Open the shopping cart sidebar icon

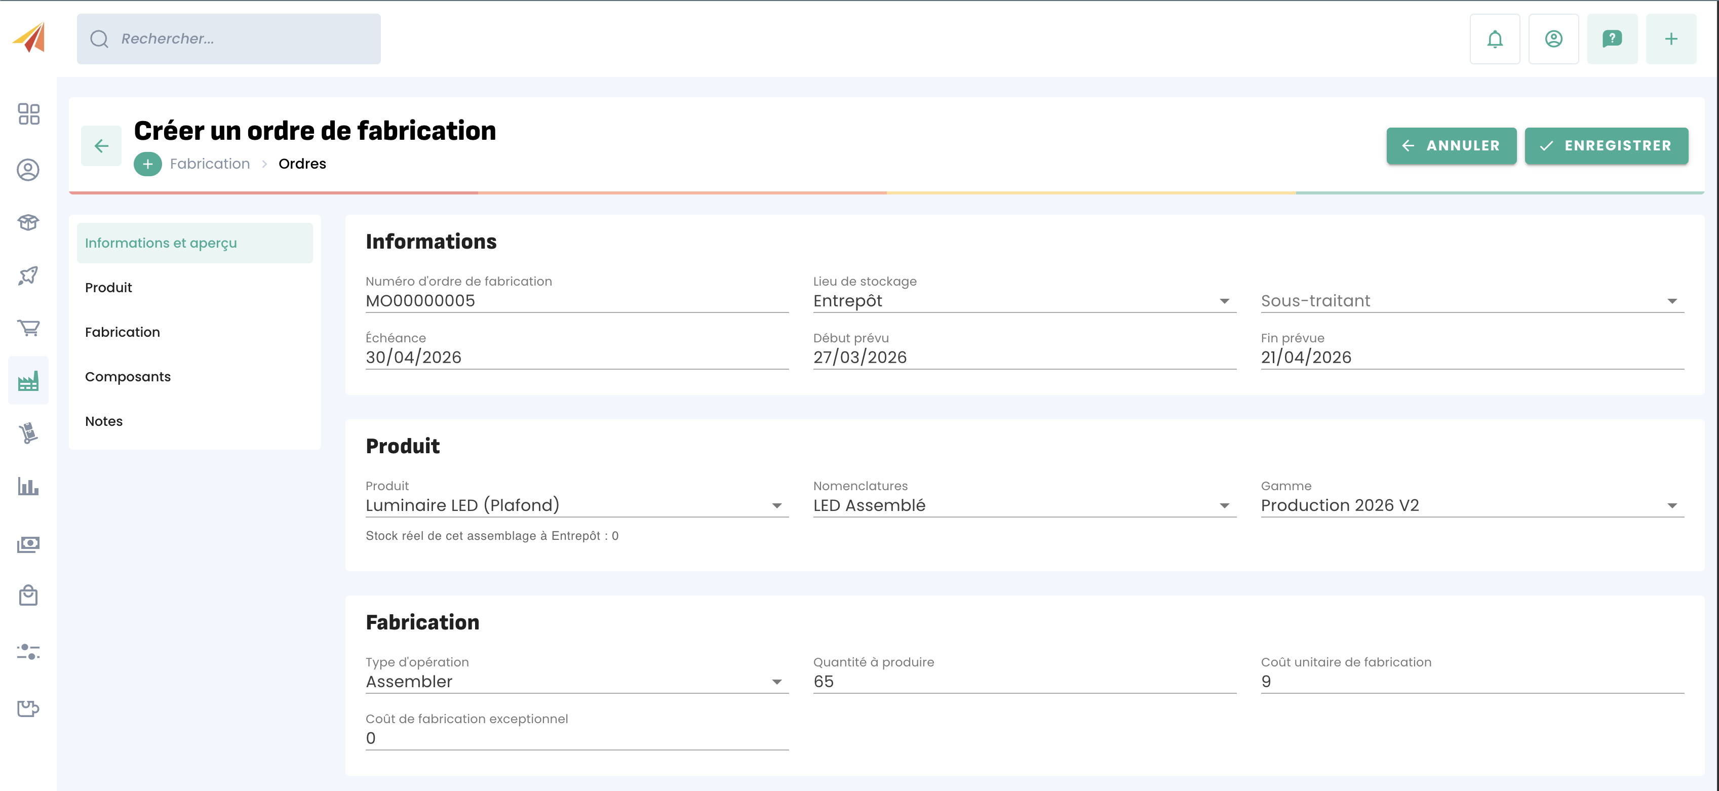pos(28,328)
